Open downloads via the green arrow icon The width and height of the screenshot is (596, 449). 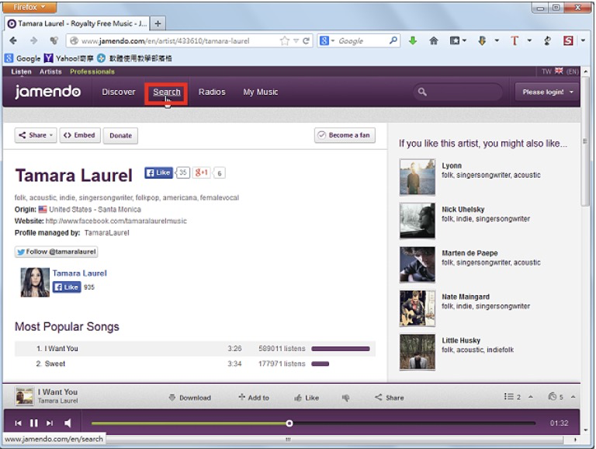413,40
